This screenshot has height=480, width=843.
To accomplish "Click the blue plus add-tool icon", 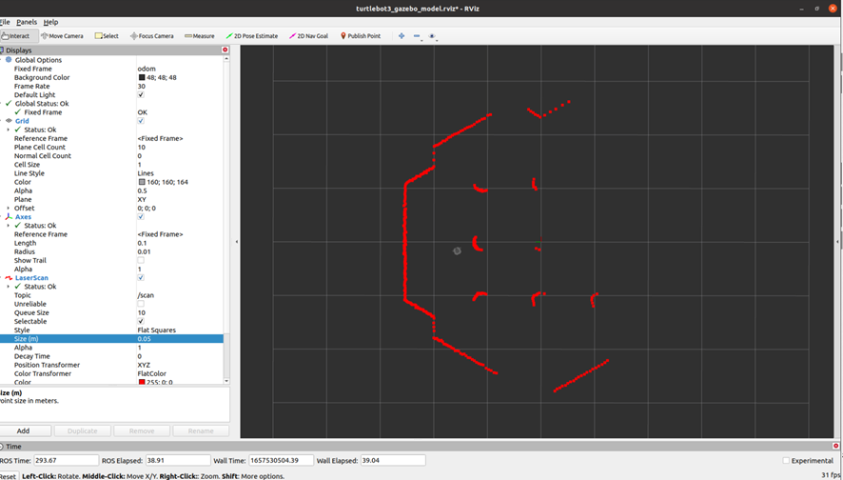I will [402, 36].
